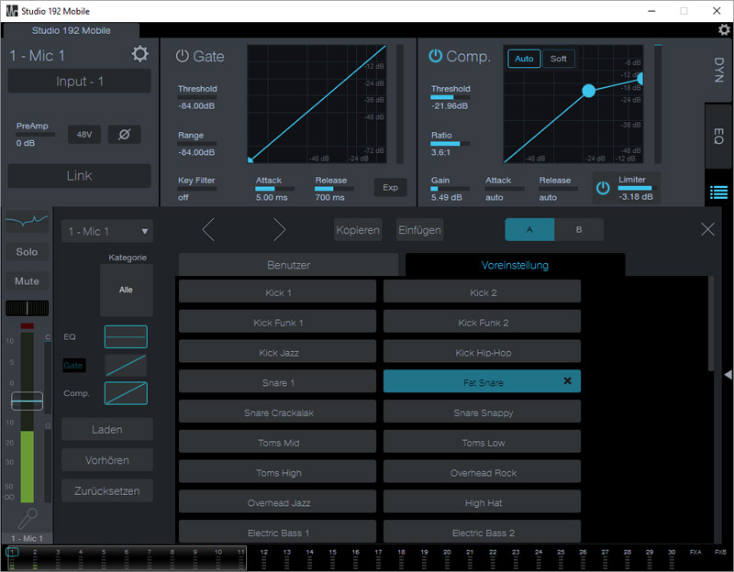Open the Mic 1 channel settings gear

tap(139, 54)
